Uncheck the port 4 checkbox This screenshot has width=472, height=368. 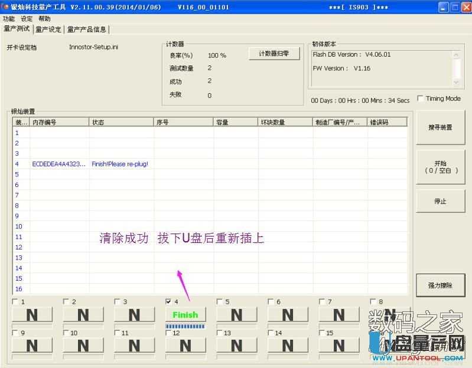coord(169,302)
